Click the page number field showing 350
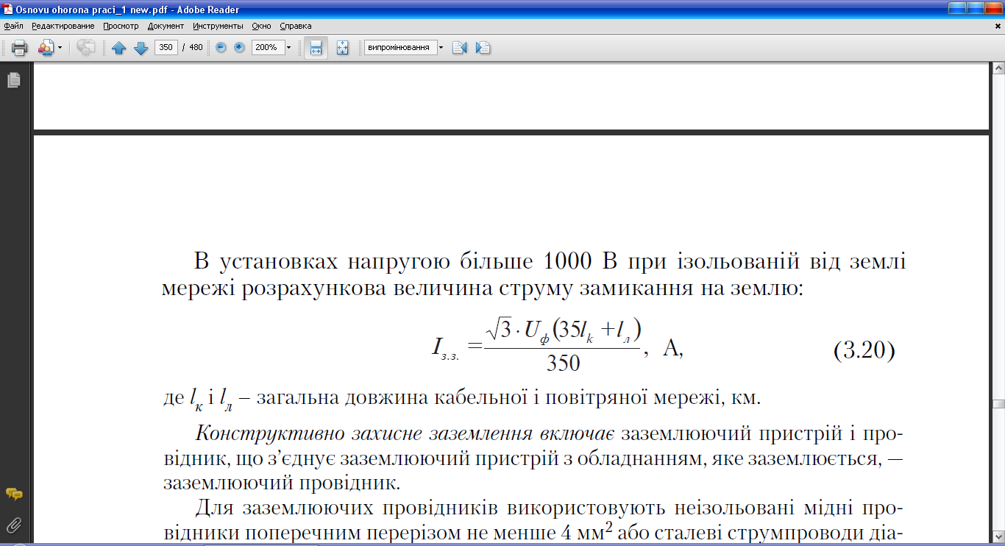This screenshot has height=546, width=1005. pyautogui.click(x=166, y=48)
